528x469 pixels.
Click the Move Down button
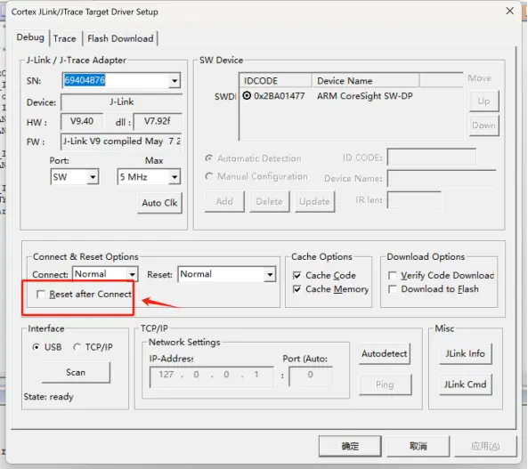pos(483,125)
